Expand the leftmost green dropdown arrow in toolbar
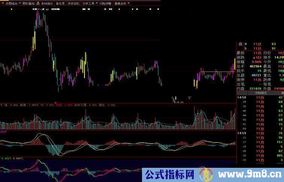Image resolution: width=284 pixels, height=182 pixels. [3, 3]
